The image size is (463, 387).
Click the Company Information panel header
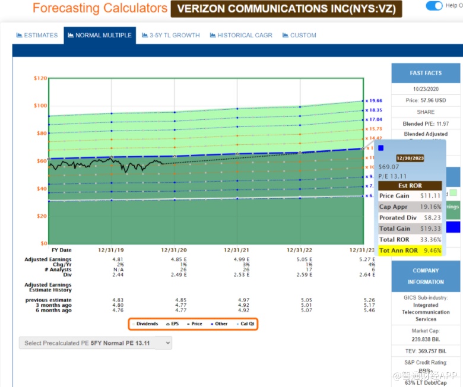coord(426,276)
